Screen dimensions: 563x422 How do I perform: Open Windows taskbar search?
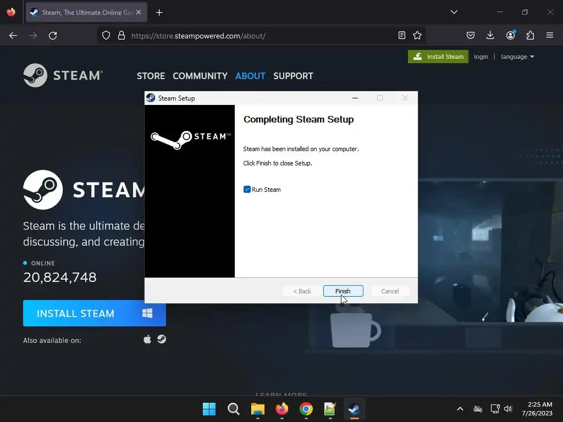pyautogui.click(x=233, y=409)
